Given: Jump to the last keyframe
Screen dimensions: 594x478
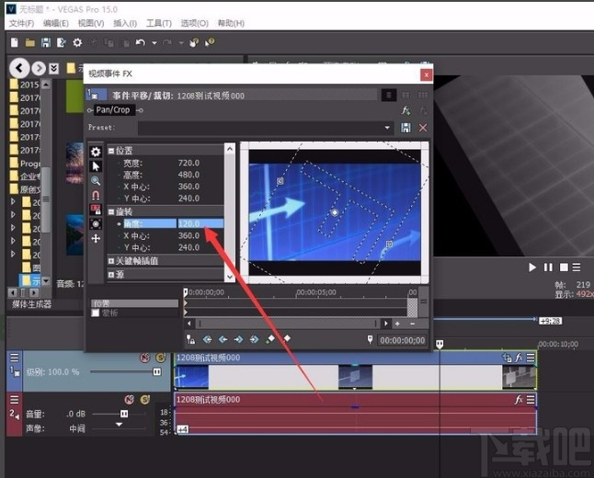Looking at the screenshot, I should (254, 339).
